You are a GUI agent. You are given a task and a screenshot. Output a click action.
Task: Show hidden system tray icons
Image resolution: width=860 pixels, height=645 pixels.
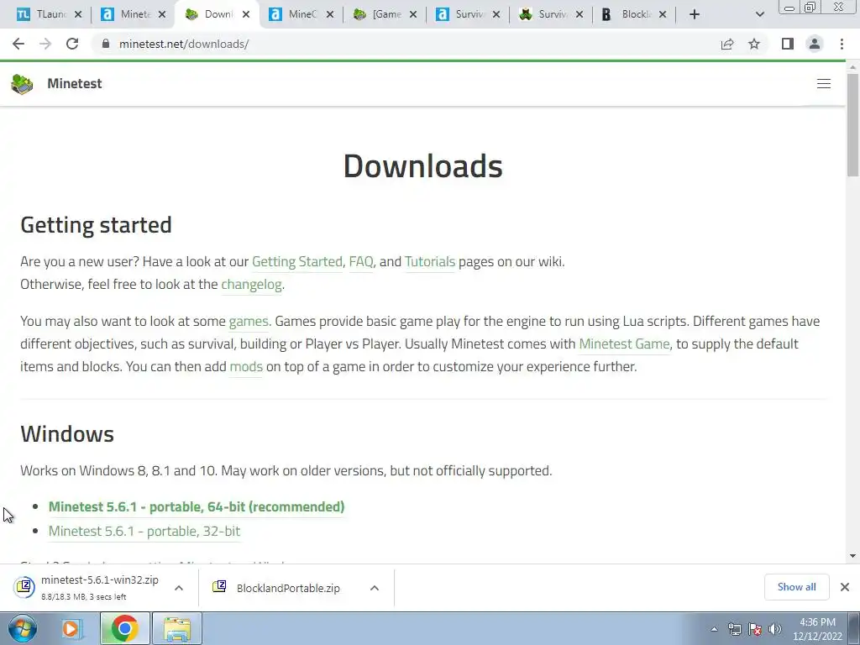(x=714, y=629)
